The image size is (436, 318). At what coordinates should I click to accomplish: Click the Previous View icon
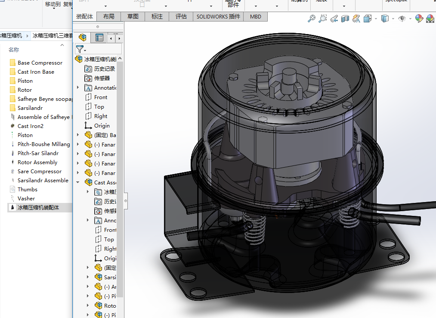click(334, 19)
